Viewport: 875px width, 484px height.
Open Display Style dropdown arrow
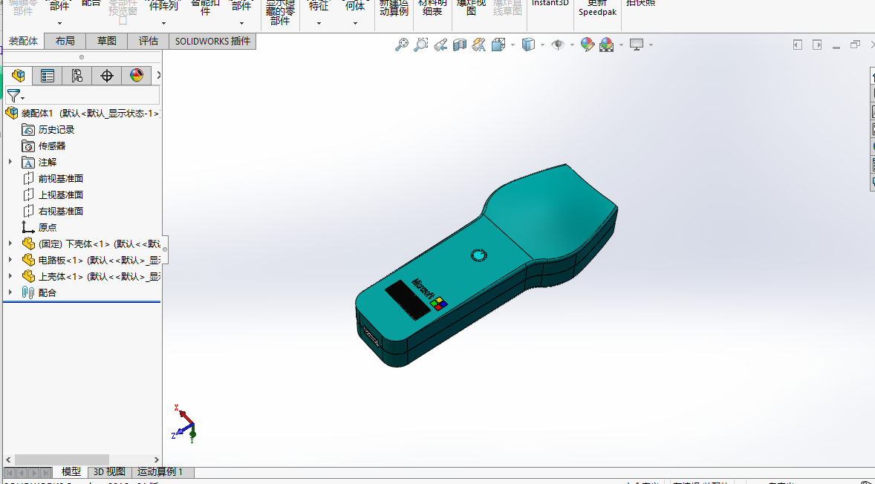coord(542,45)
